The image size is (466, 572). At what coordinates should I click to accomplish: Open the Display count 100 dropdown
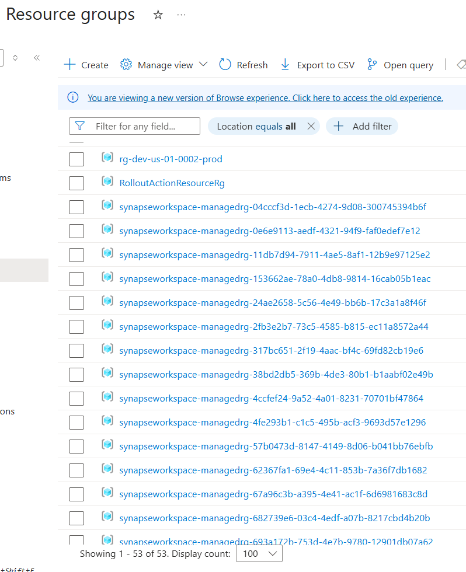tap(259, 553)
